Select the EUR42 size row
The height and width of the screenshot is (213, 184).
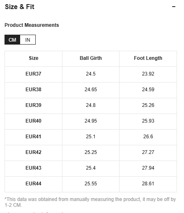coord(91,153)
